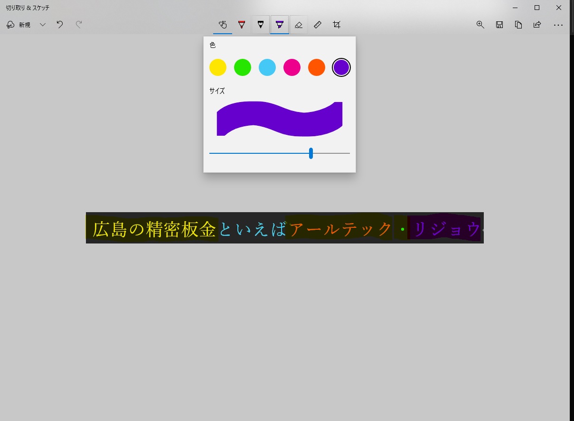574x421 pixels.
Task: Choose the yellow highlighter color
Action: [218, 67]
